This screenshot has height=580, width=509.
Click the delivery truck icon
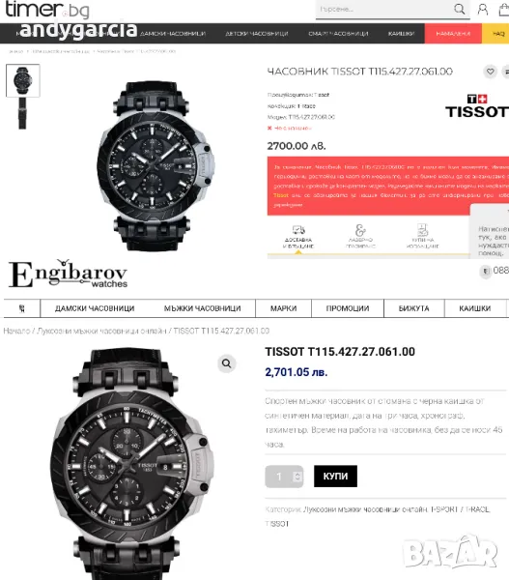298,230
